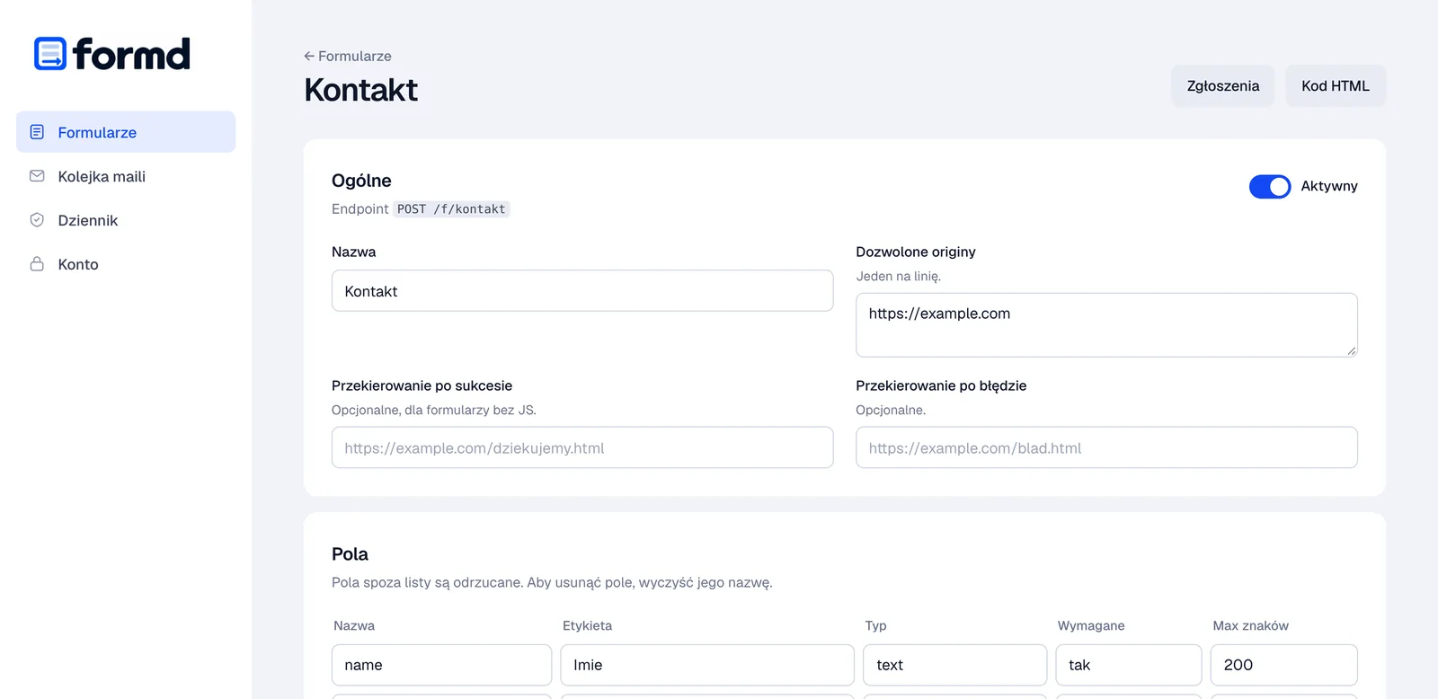Click the Dozwolone originy textarea
This screenshot has width=1438, height=699.
click(x=1106, y=325)
